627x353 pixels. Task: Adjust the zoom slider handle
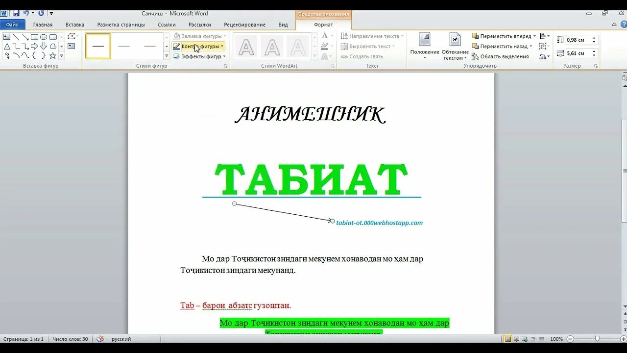[597, 339]
